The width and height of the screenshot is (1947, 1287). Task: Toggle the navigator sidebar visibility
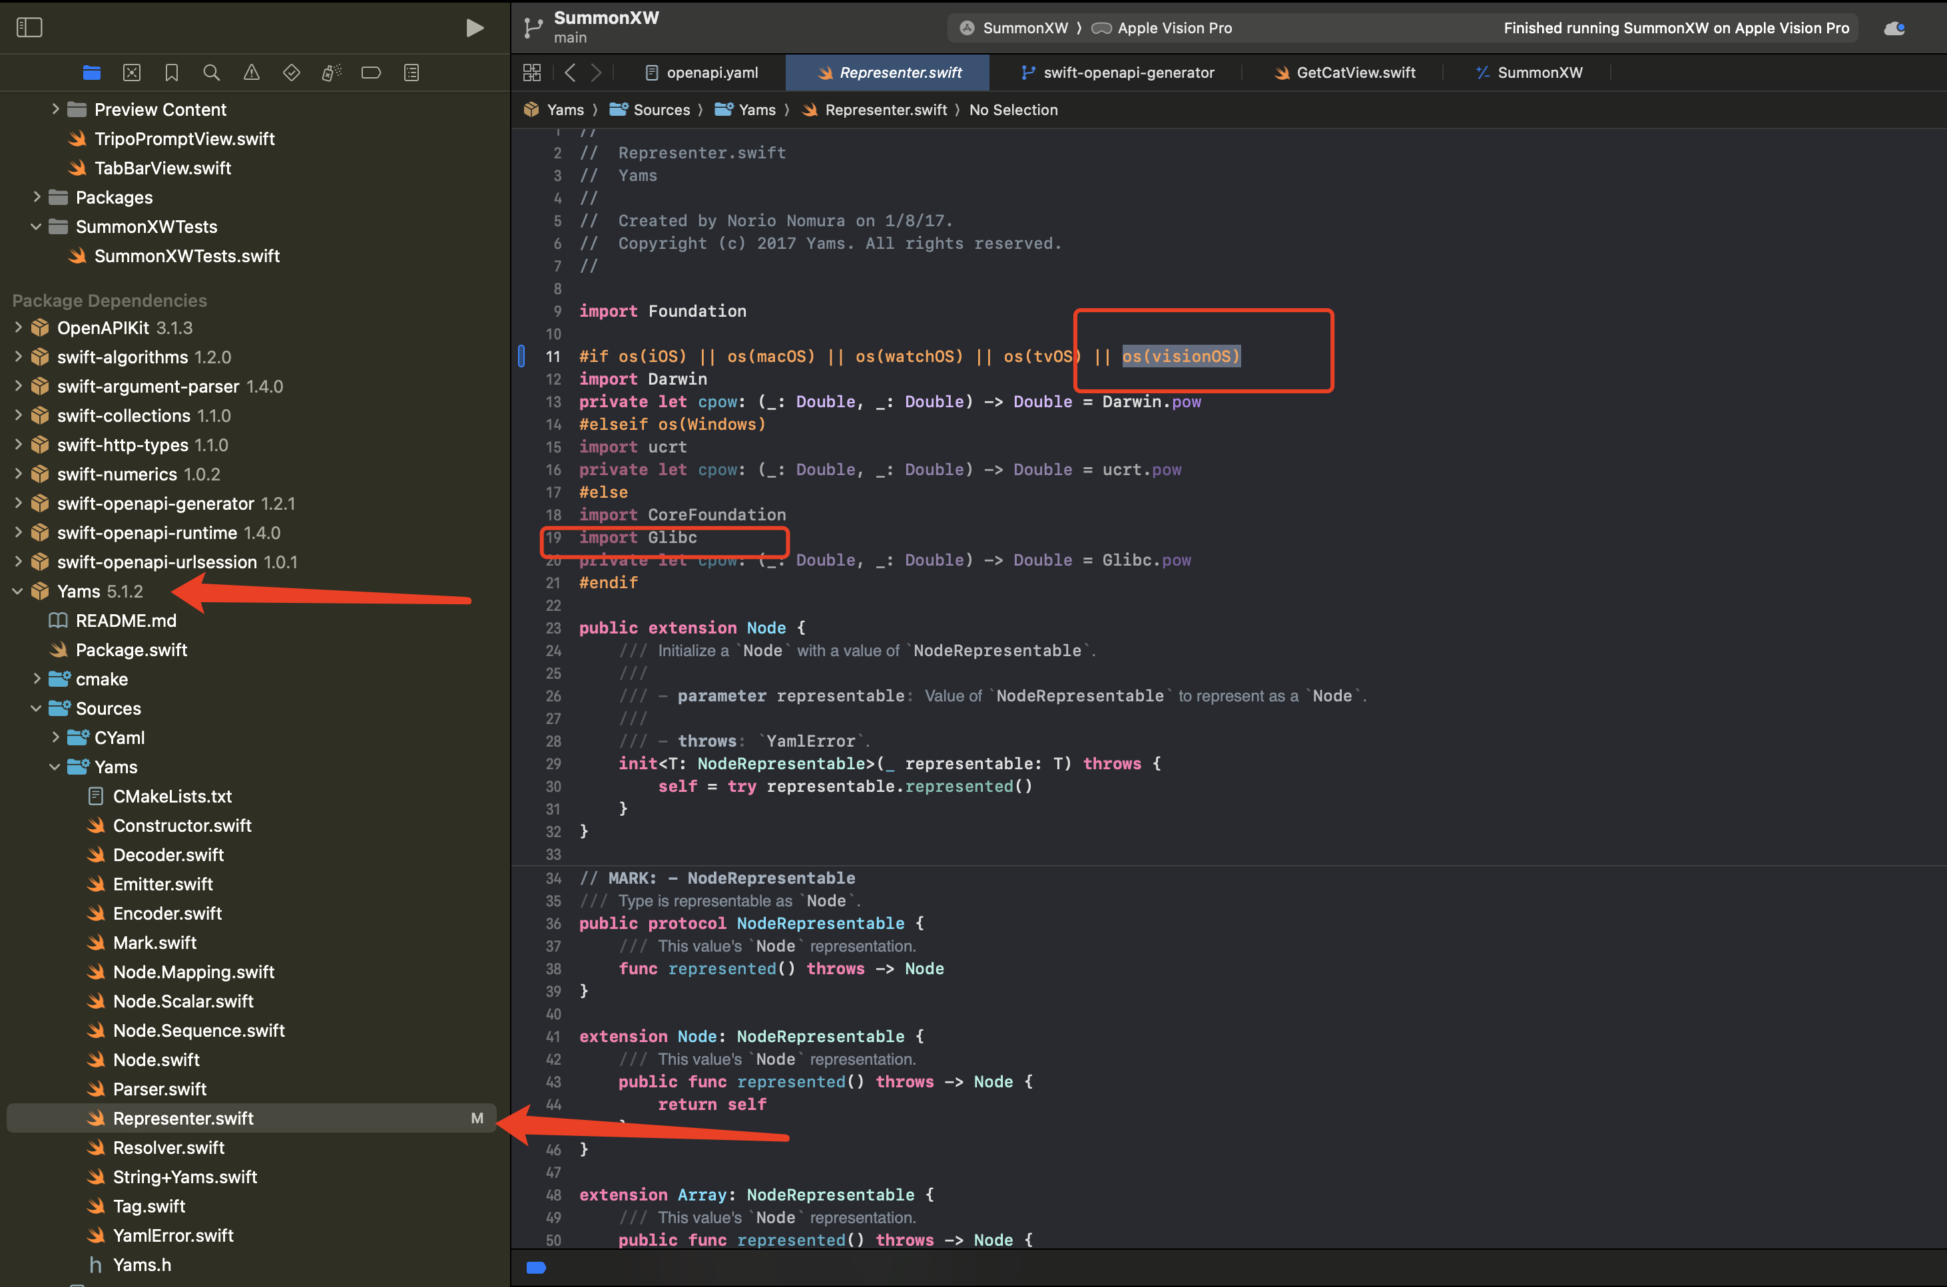[29, 27]
